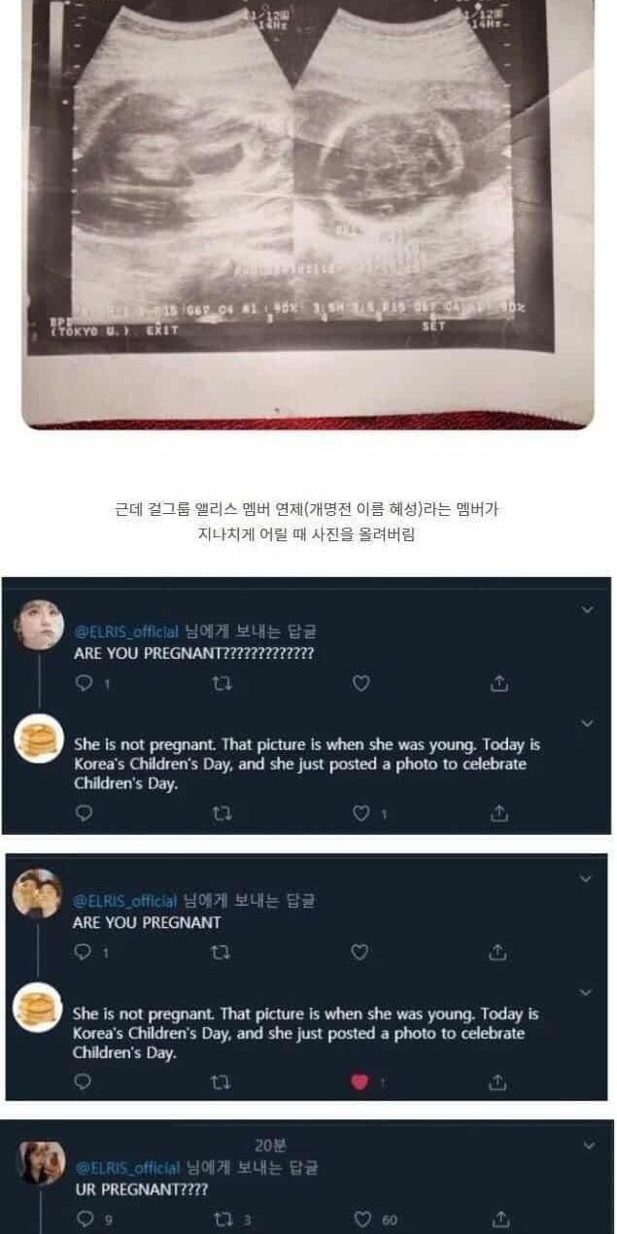View the ultrasound photo at top

[308, 214]
